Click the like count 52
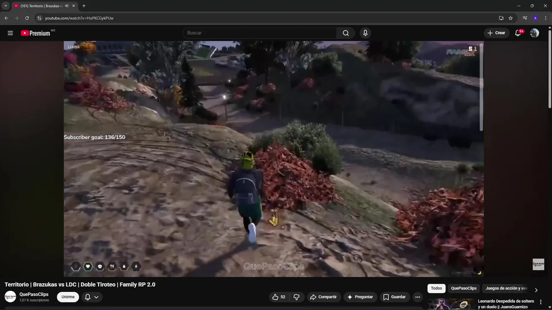The image size is (552, 310). [x=283, y=297]
